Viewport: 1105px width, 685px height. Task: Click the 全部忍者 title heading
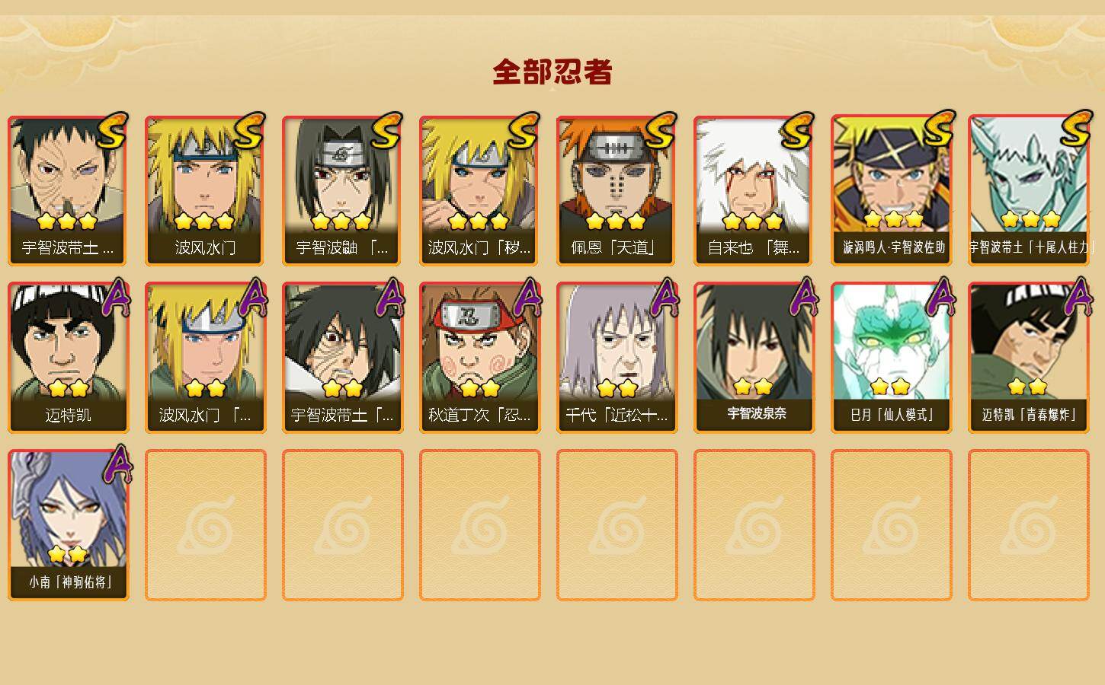coord(552,72)
